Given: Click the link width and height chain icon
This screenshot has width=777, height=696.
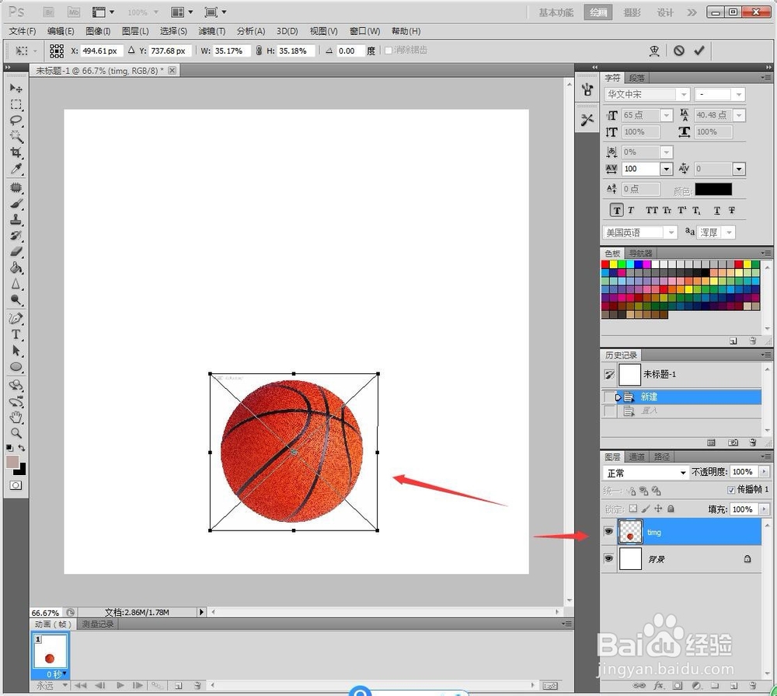Looking at the screenshot, I should 259,51.
